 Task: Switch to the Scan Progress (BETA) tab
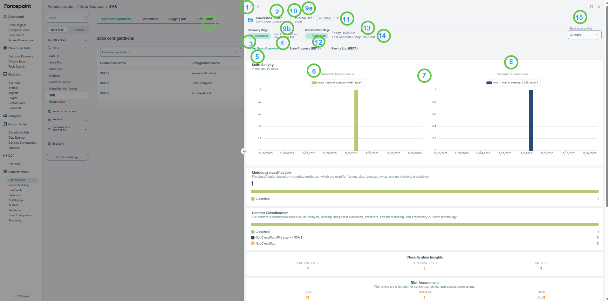(305, 49)
